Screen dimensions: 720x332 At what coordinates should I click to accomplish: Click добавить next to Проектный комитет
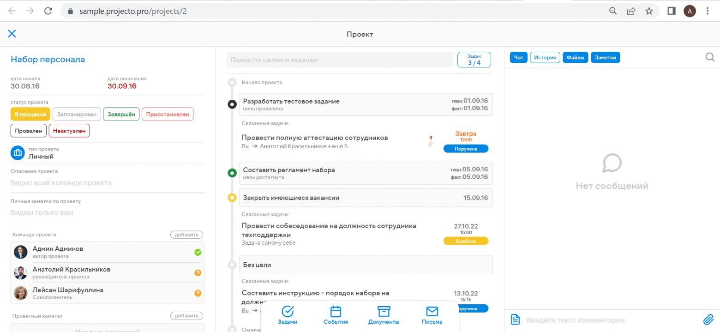[186, 316]
